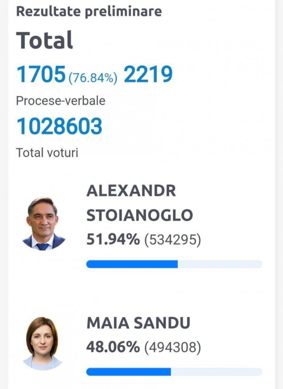Click the 1705 processed reports number
The height and width of the screenshot is (389, 283).
point(41,74)
